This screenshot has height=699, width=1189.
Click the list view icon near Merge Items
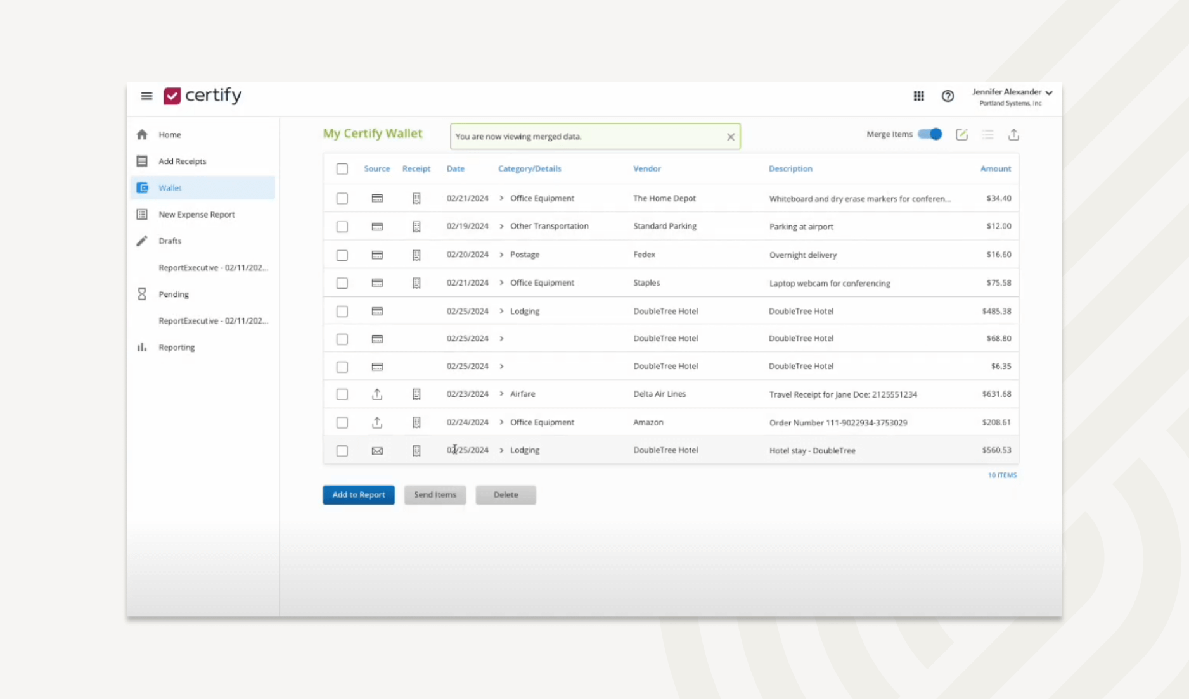pos(987,134)
